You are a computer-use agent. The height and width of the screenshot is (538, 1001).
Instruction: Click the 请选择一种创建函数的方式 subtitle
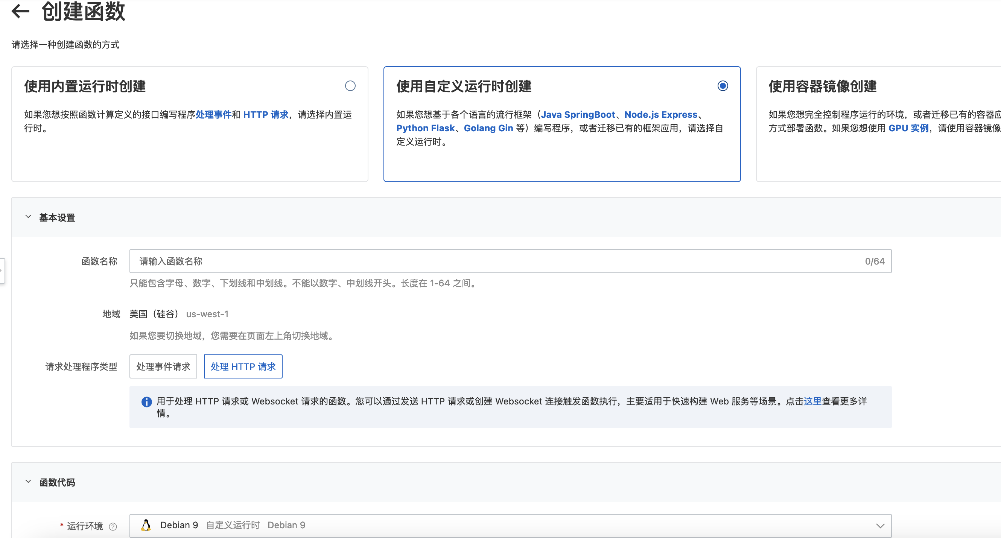pyautogui.click(x=65, y=45)
